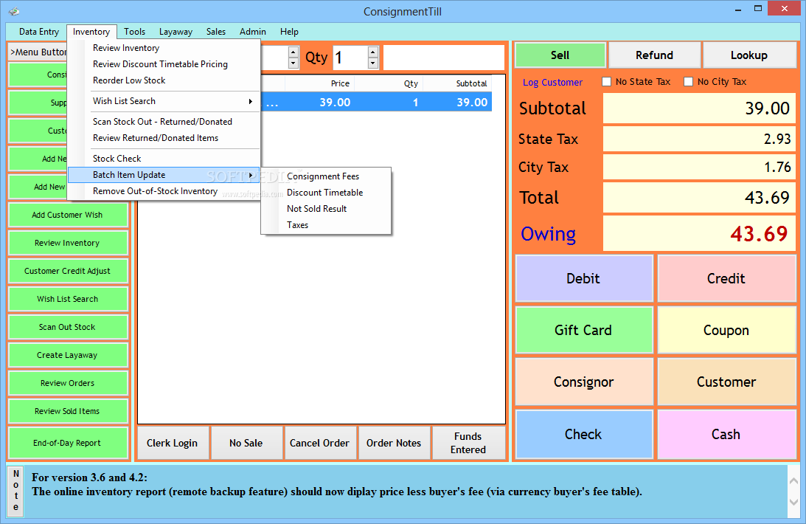Click the Review Inventory sidebar button
This screenshot has width=806, height=524.
[67, 243]
